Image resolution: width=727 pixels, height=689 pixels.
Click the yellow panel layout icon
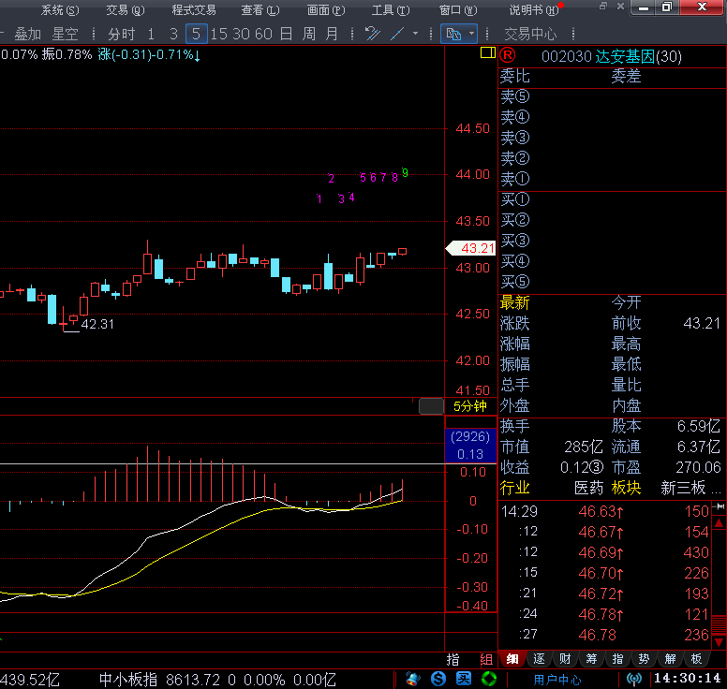(487, 53)
